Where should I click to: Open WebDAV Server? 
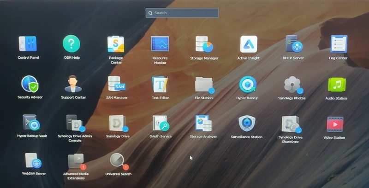33,161
